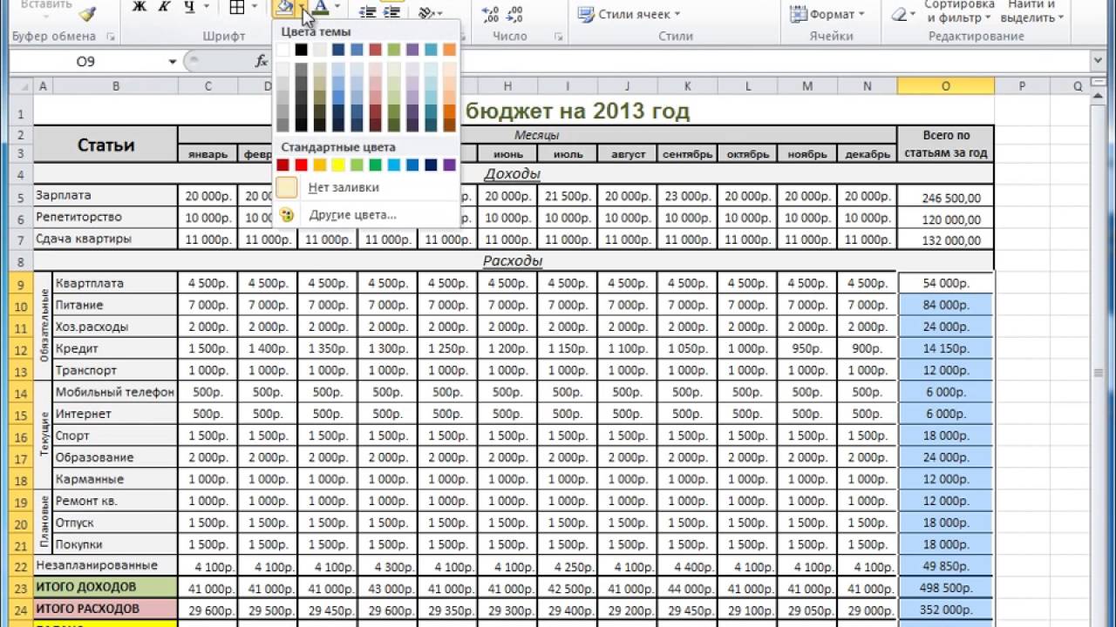Choose standard red color swatch

(302, 165)
